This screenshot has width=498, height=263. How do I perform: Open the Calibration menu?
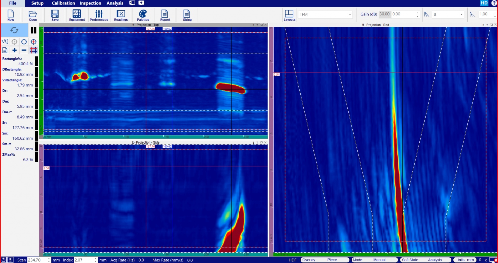click(x=63, y=3)
